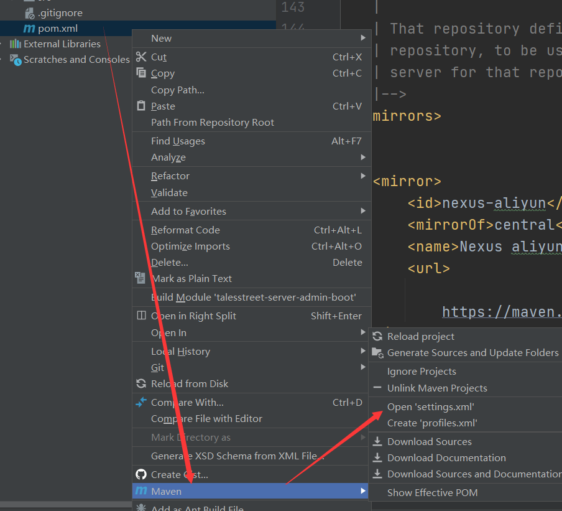562x511 pixels.
Task: Select External Libraries tree node
Action: pos(62,44)
